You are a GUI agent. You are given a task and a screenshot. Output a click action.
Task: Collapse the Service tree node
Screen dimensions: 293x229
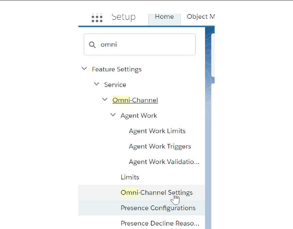97,84
